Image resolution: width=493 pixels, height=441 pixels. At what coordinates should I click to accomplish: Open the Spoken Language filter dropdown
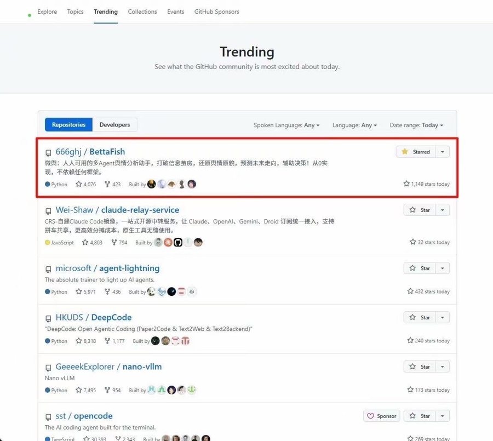coord(286,125)
